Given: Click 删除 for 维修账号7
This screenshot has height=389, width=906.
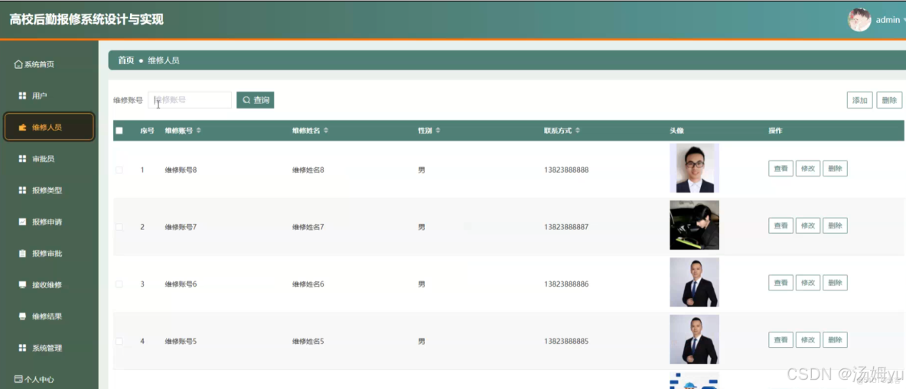Looking at the screenshot, I should (835, 226).
